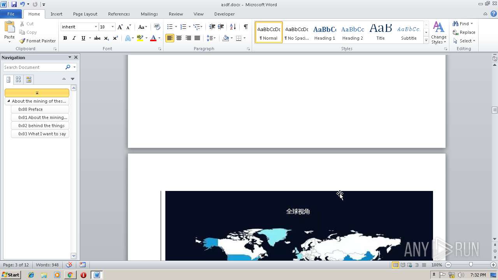Viewport: 498px width, 280px height.
Task: Open the Select dropdown
Action: coord(464,41)
